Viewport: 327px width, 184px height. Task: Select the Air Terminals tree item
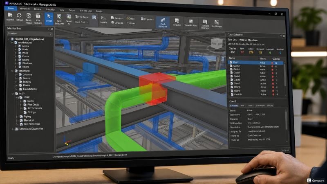(35, 108)
